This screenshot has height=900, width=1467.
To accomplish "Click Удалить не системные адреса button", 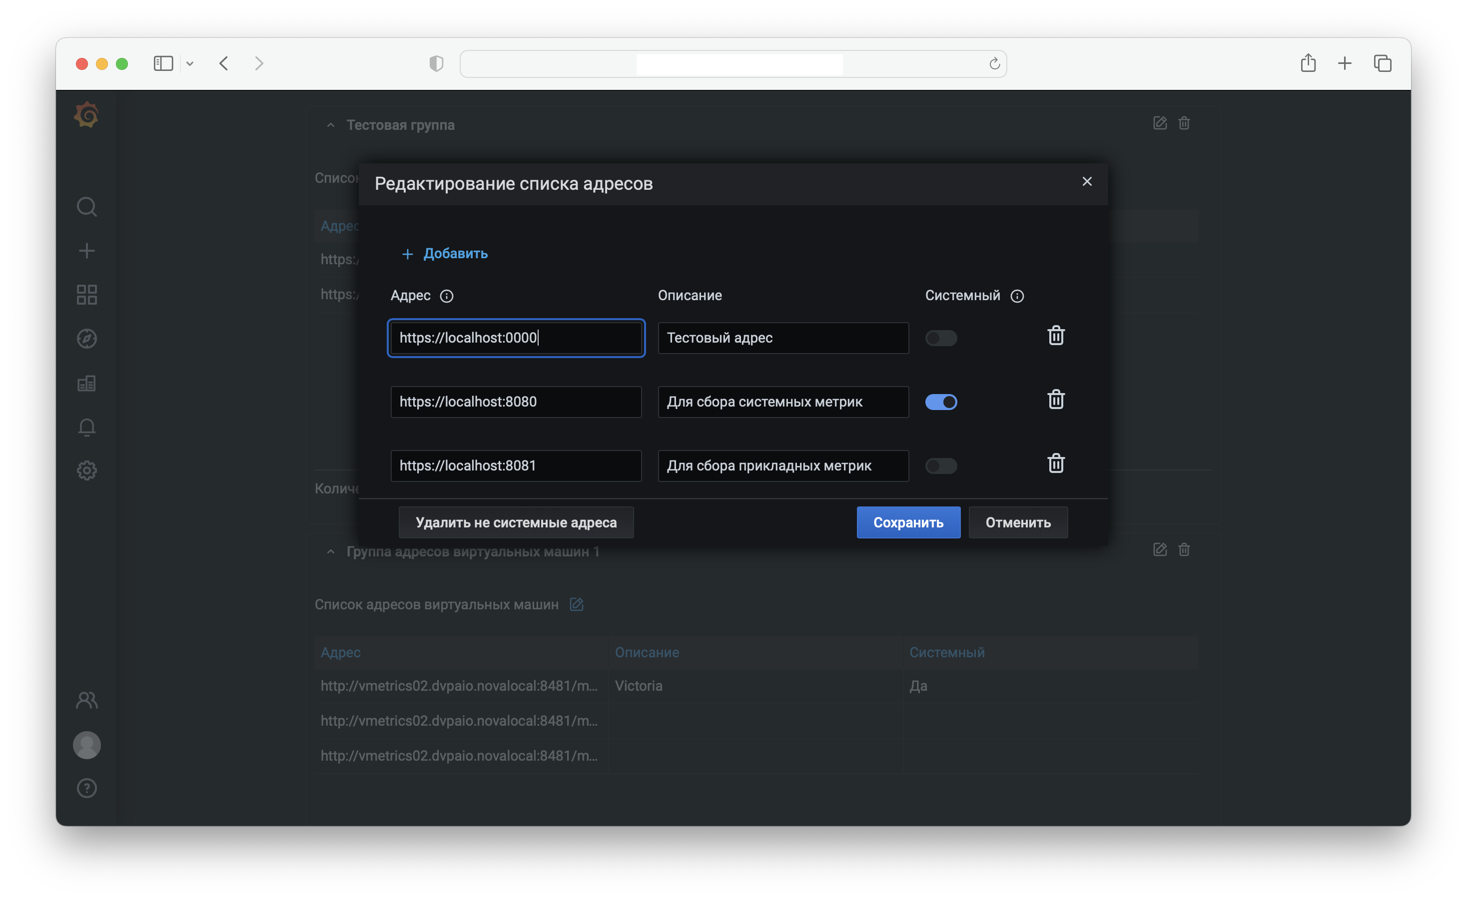I will [516, 522].
